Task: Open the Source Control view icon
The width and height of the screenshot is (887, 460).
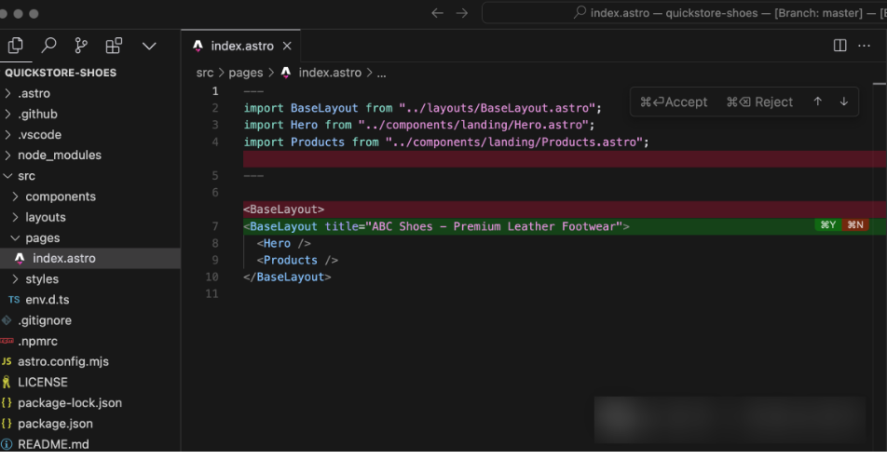Action: point(81,46)
